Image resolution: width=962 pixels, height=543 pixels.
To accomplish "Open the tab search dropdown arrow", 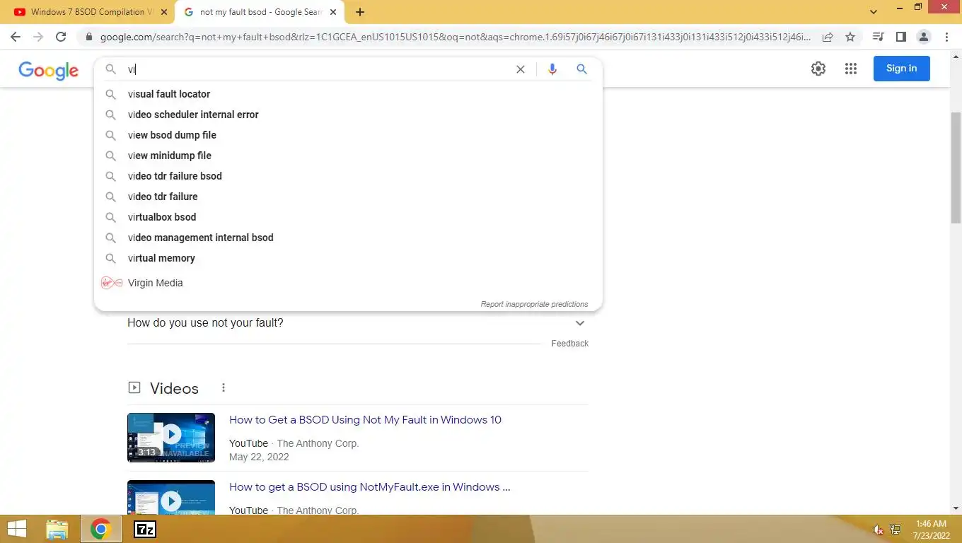I will [x=874, y=12].
